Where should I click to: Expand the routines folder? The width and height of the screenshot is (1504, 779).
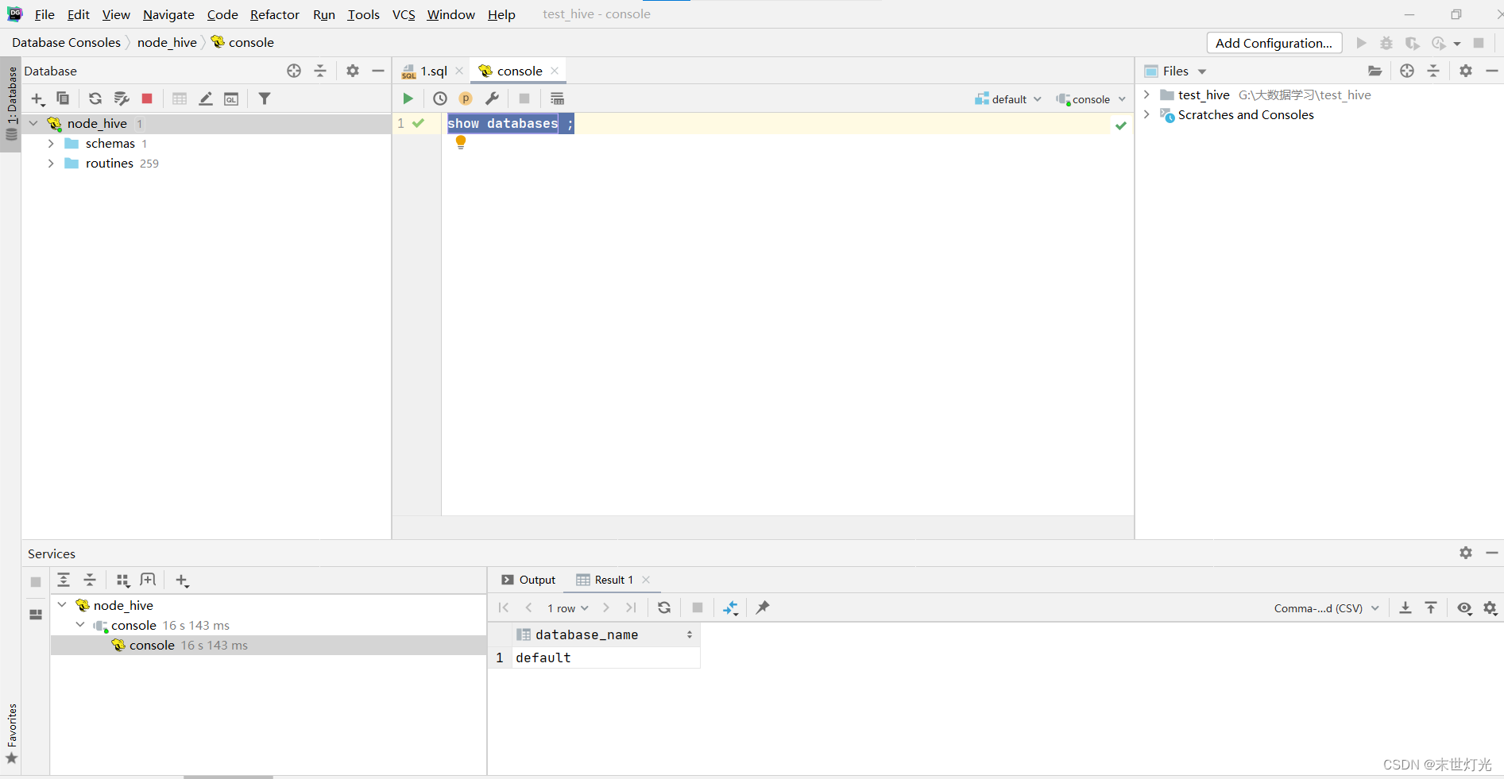pos(51,164)
